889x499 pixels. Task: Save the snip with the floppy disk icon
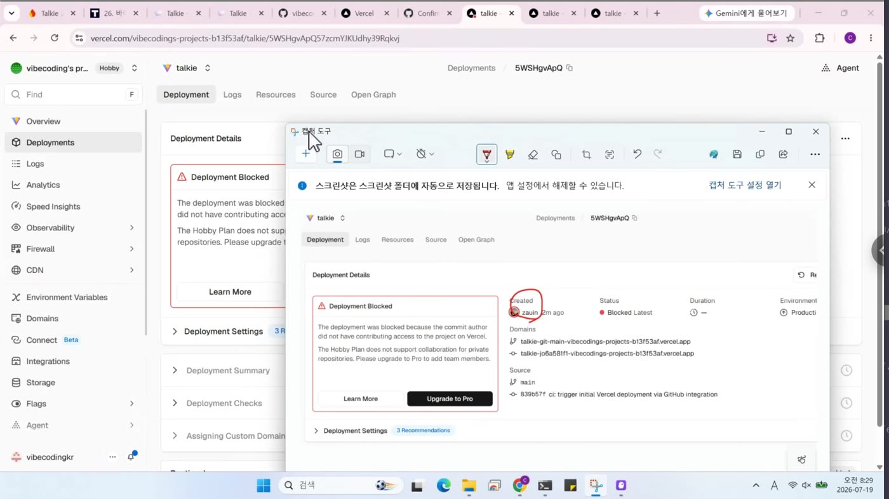(x=737, y=154)
